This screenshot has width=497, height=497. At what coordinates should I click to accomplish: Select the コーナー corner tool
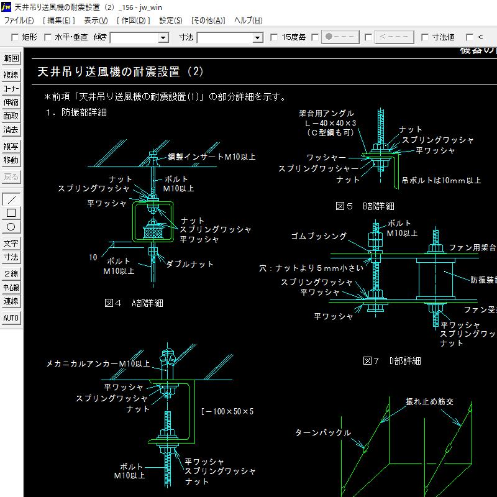click(11, 88)
